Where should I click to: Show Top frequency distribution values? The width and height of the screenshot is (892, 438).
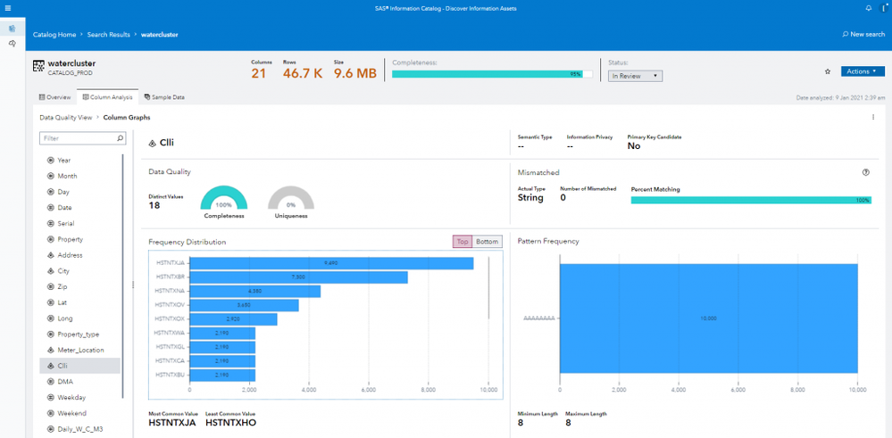coord(463,242)
